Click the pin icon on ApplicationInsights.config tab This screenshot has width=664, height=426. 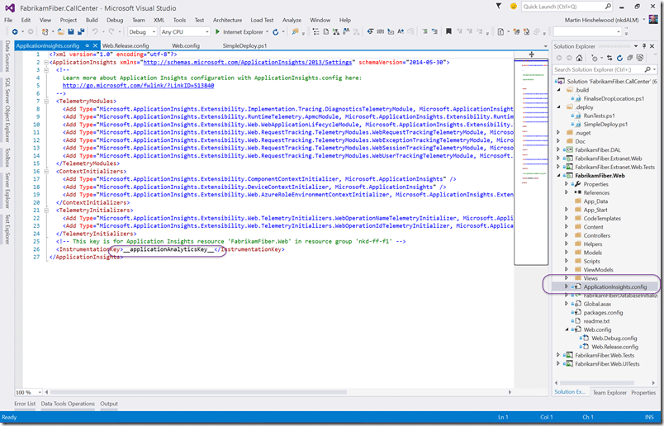coord(88,45)
